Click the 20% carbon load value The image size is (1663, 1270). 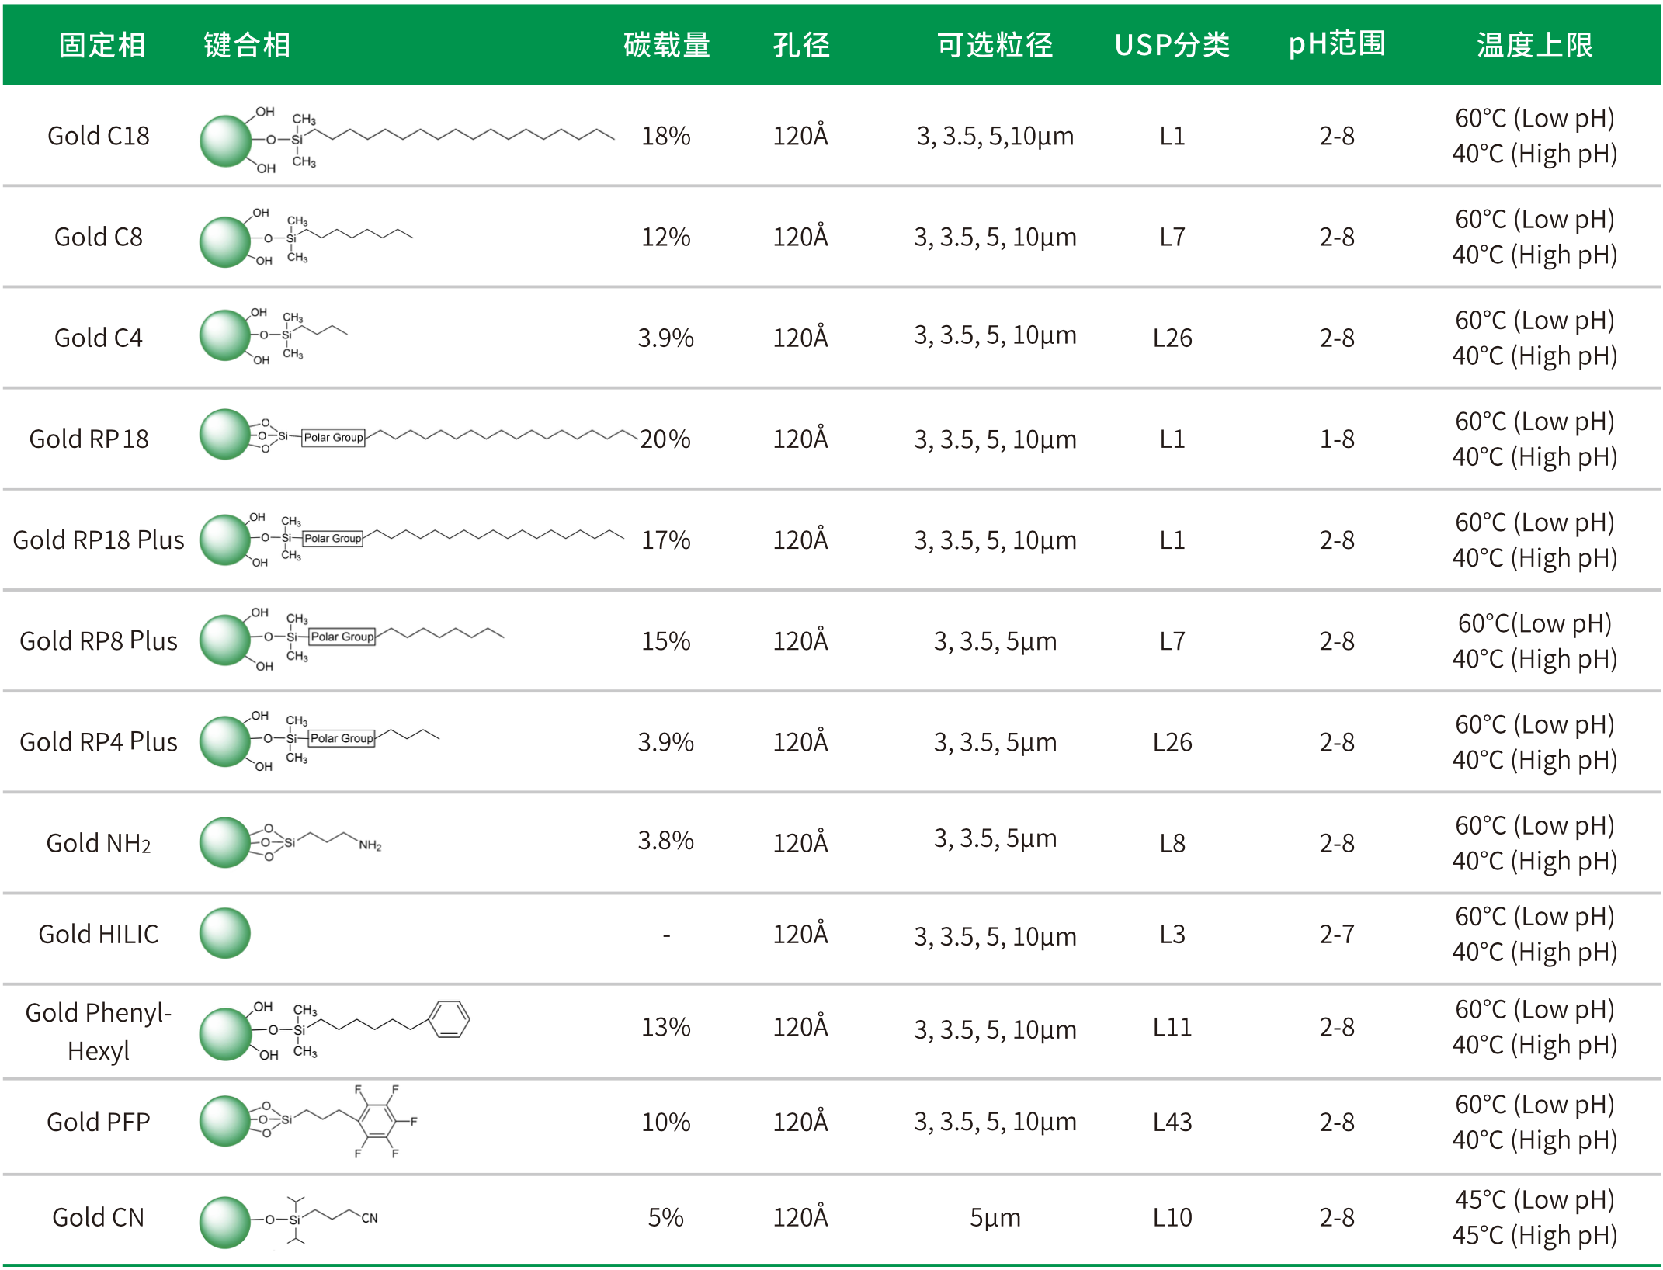[665, 439]
